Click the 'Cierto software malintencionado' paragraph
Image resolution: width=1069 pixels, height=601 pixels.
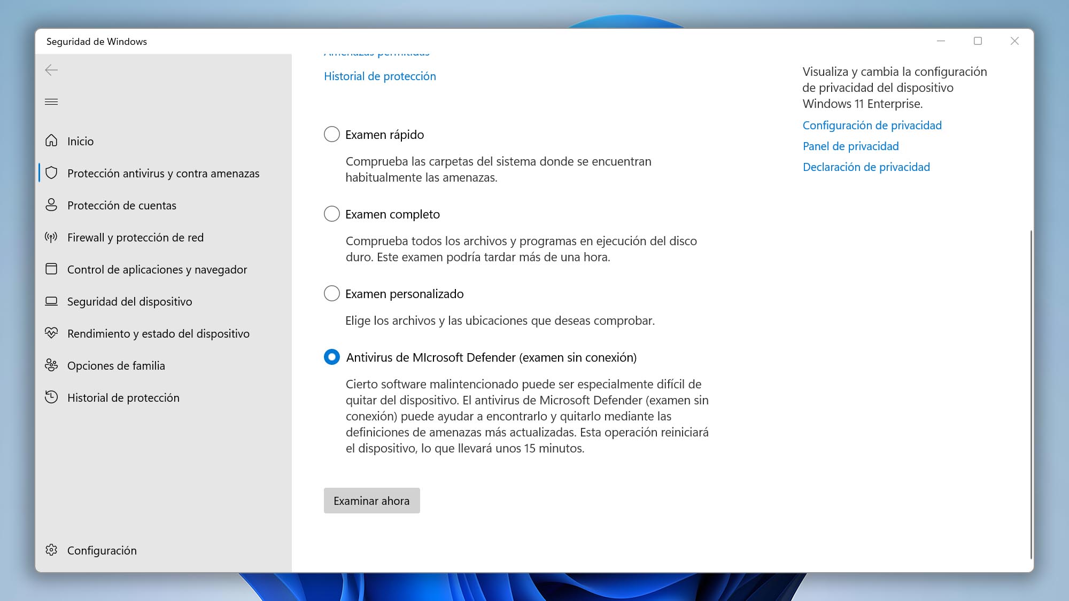tap(527, 416)
